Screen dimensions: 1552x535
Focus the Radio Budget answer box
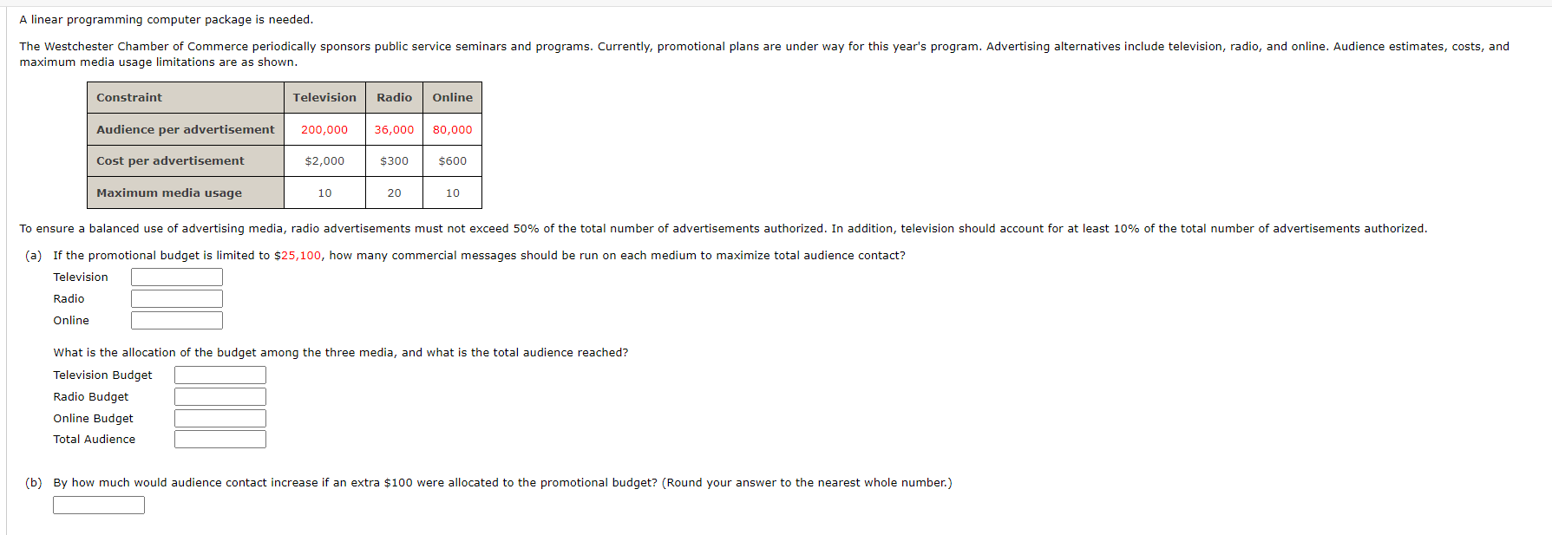[220, 396]
